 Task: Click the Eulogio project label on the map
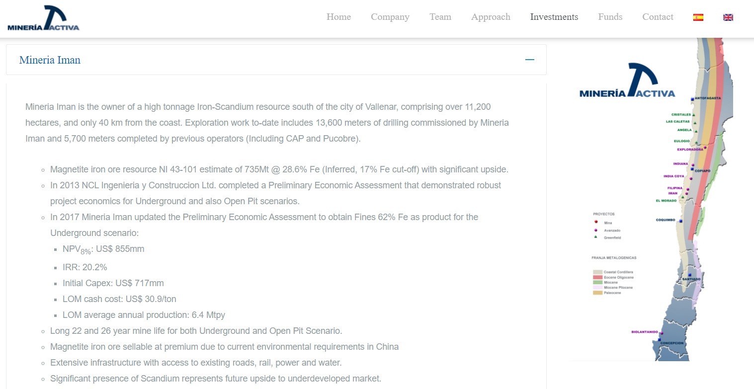[x=682, y=141]
